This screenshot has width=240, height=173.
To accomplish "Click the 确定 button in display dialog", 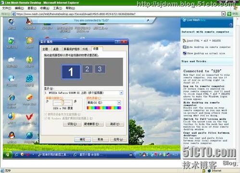I will (x=83, y=139).
